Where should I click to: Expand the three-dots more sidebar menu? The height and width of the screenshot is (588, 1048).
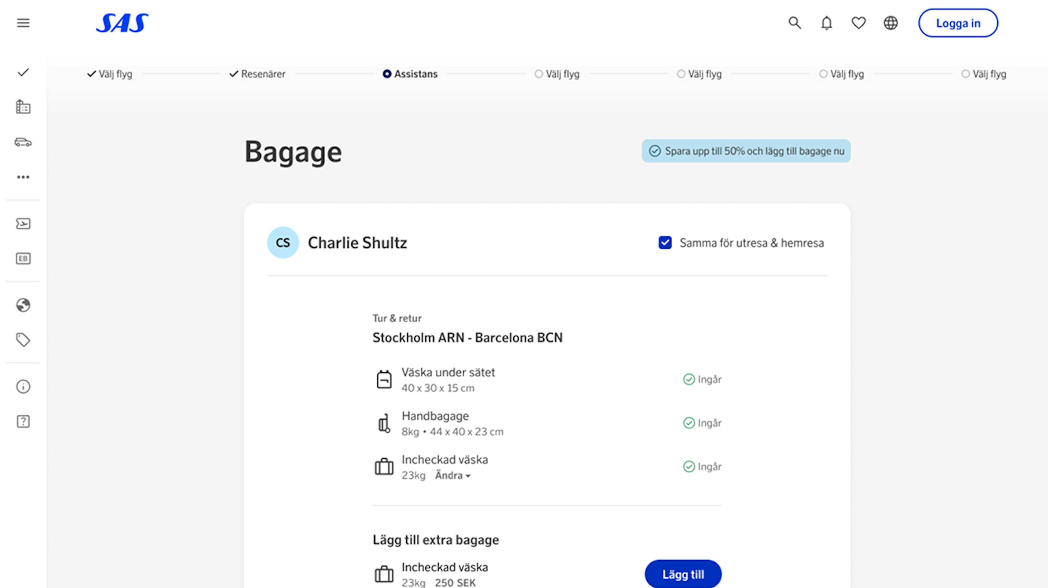[x=23, y=177]
